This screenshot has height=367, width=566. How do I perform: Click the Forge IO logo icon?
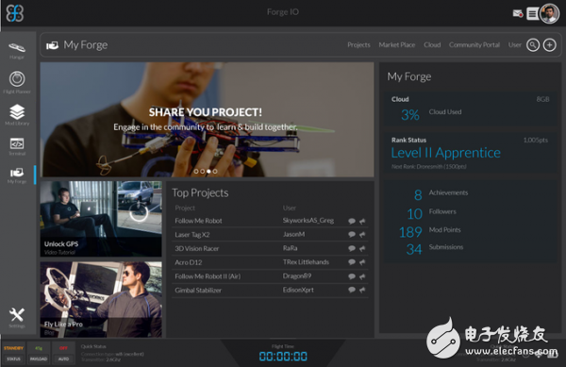point(15,13)
